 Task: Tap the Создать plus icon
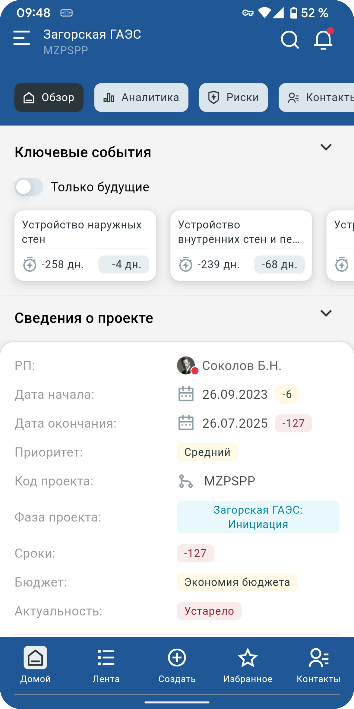(177, 658)
